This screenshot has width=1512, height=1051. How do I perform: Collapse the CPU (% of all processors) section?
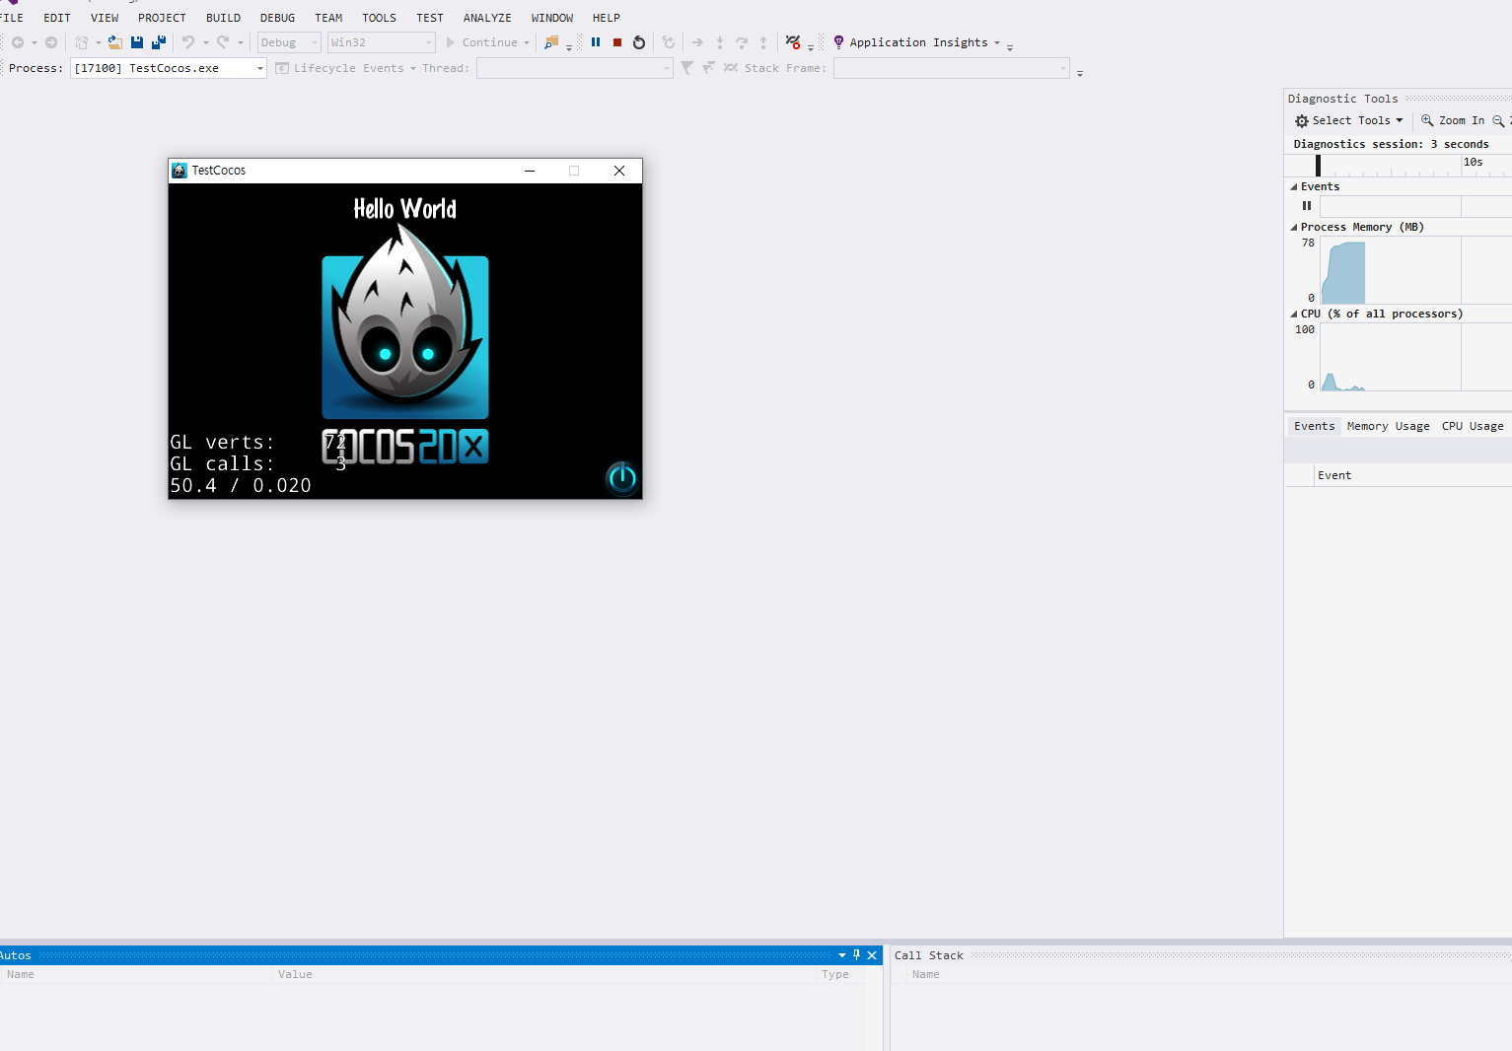[1294, 314]
